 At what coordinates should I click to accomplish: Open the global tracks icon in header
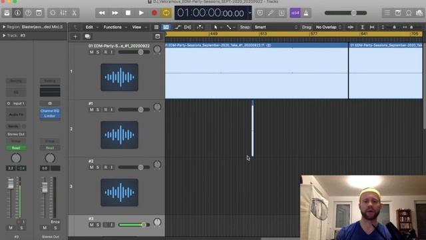158,36
